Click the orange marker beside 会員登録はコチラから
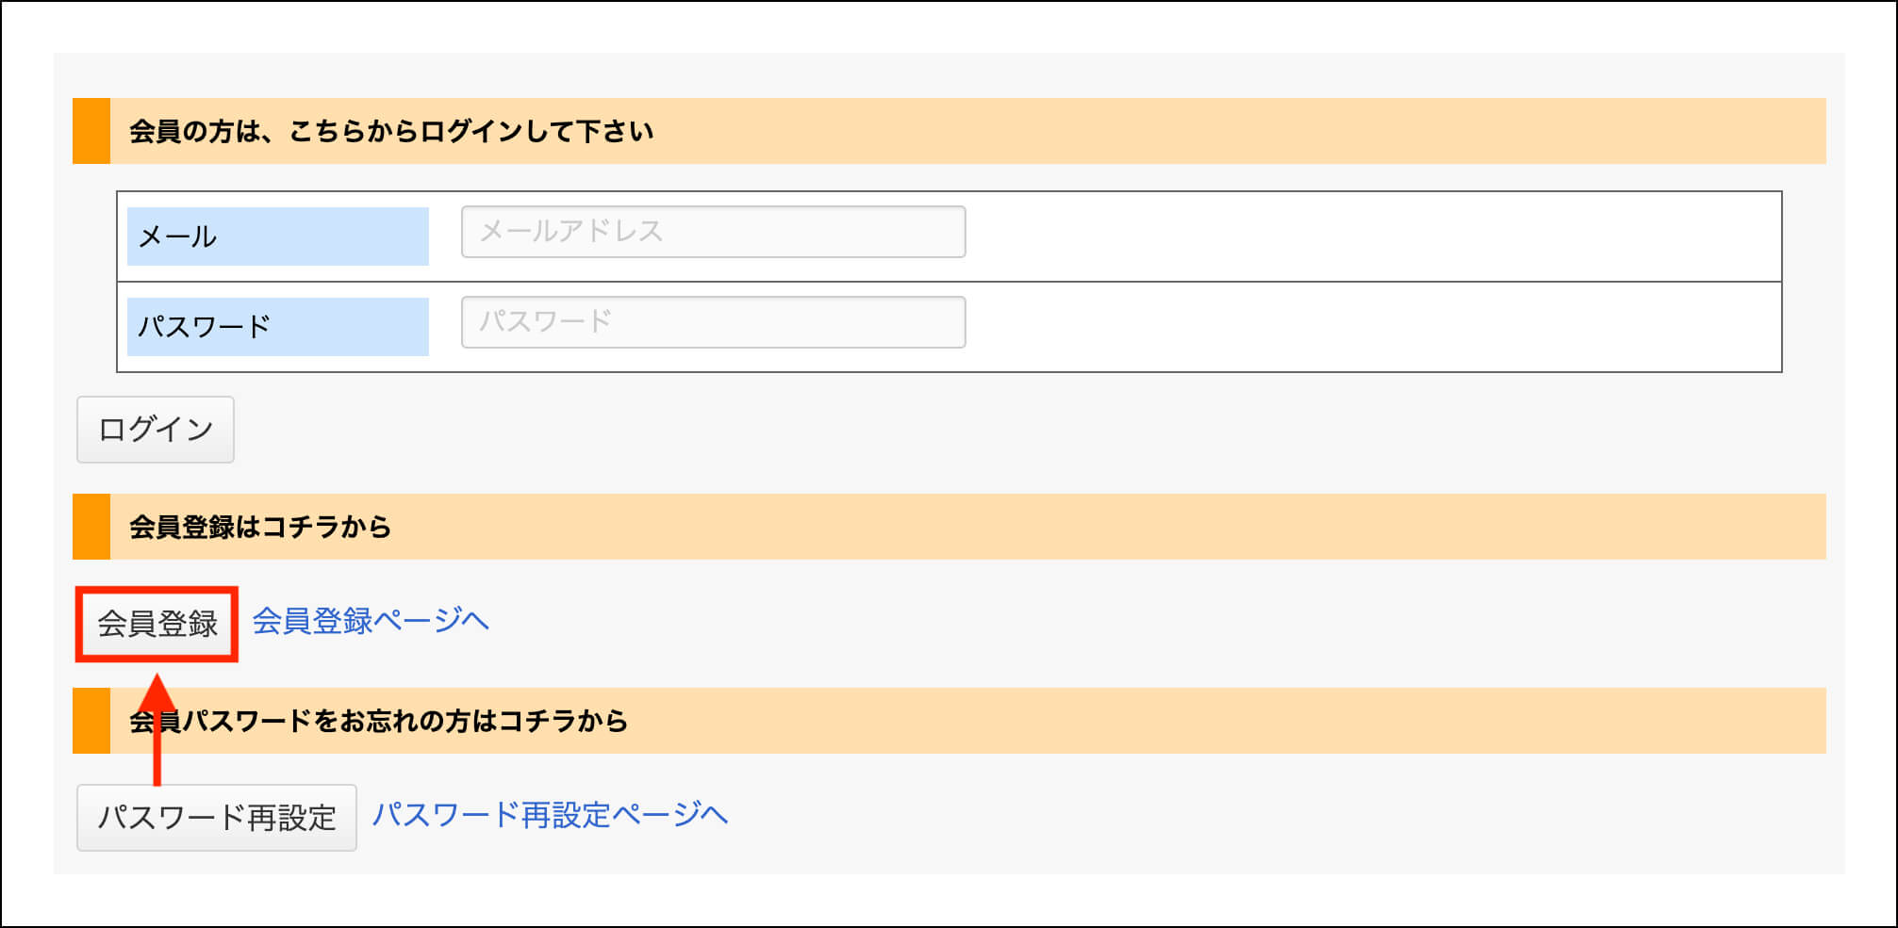Image resolution: width=1898 pixels, height=928 pixels. coord(91,527)
